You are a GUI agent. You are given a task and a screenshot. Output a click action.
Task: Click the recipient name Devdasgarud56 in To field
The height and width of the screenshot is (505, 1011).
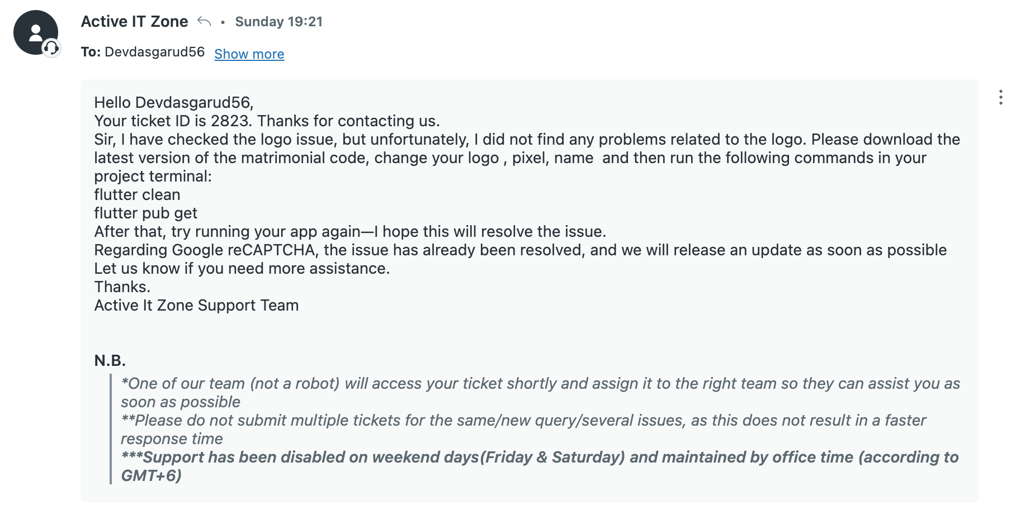coord(154,52)
